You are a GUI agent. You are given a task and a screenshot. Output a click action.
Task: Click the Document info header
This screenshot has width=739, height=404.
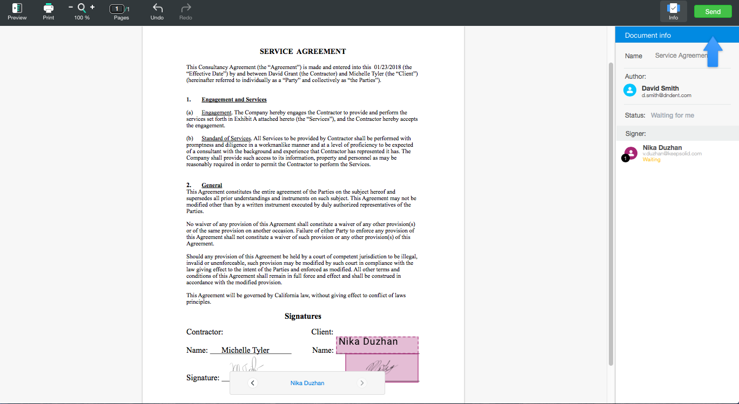[677, 35]
